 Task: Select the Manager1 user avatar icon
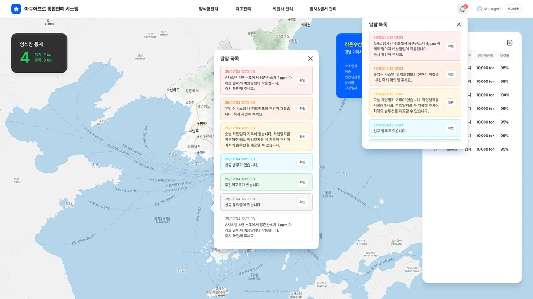tap(480, 9)
